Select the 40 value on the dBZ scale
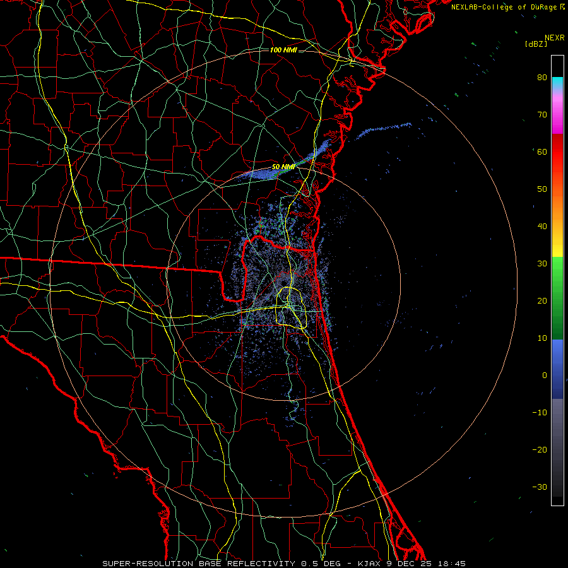 542,227
